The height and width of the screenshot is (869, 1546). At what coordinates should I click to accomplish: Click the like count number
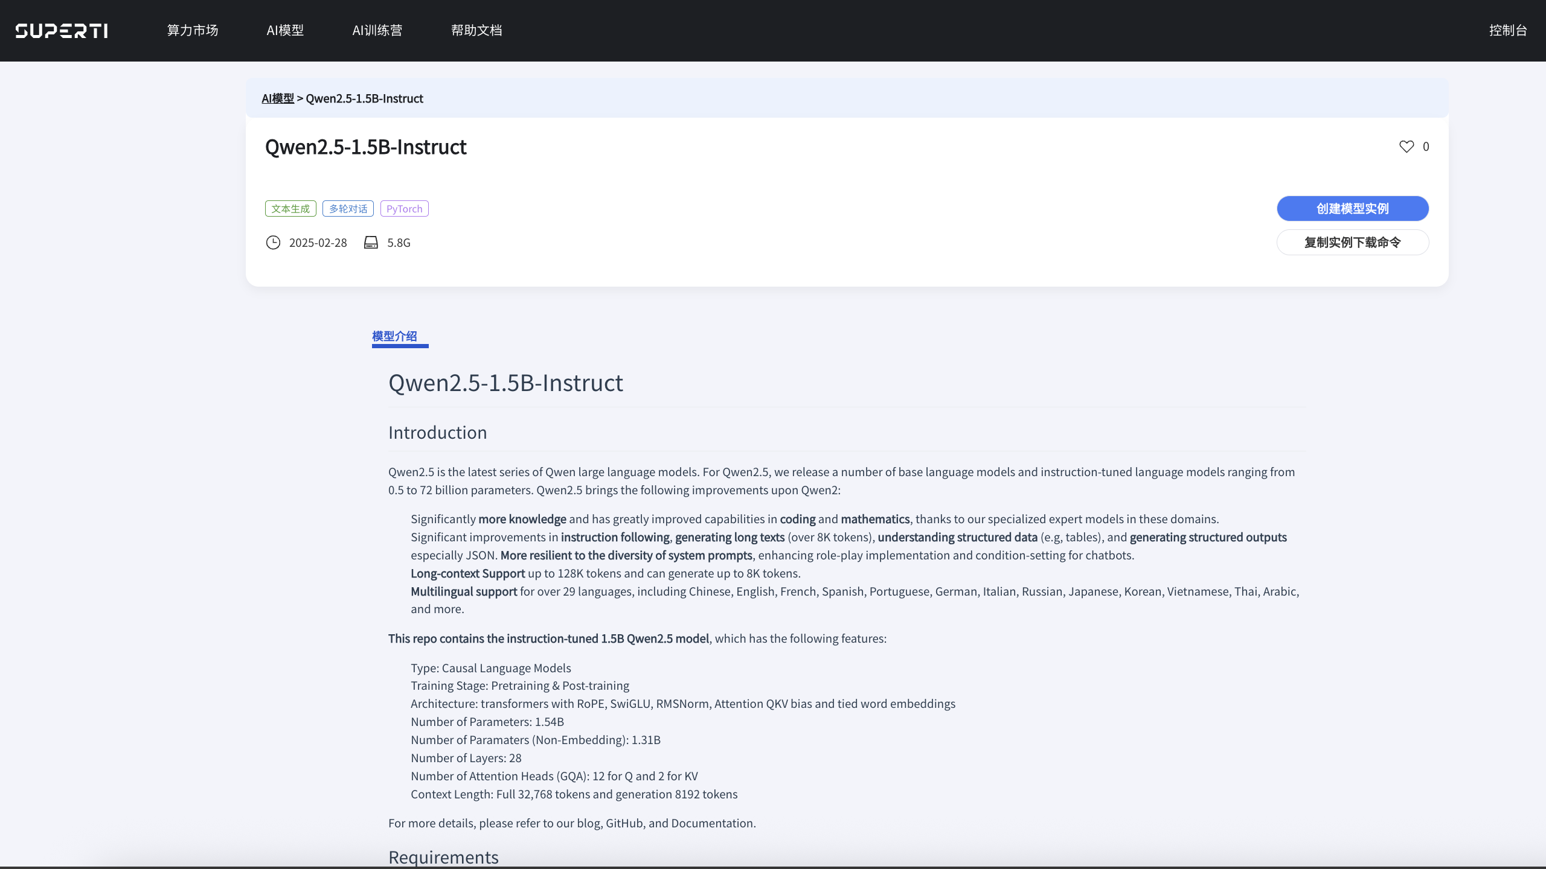1426,147
